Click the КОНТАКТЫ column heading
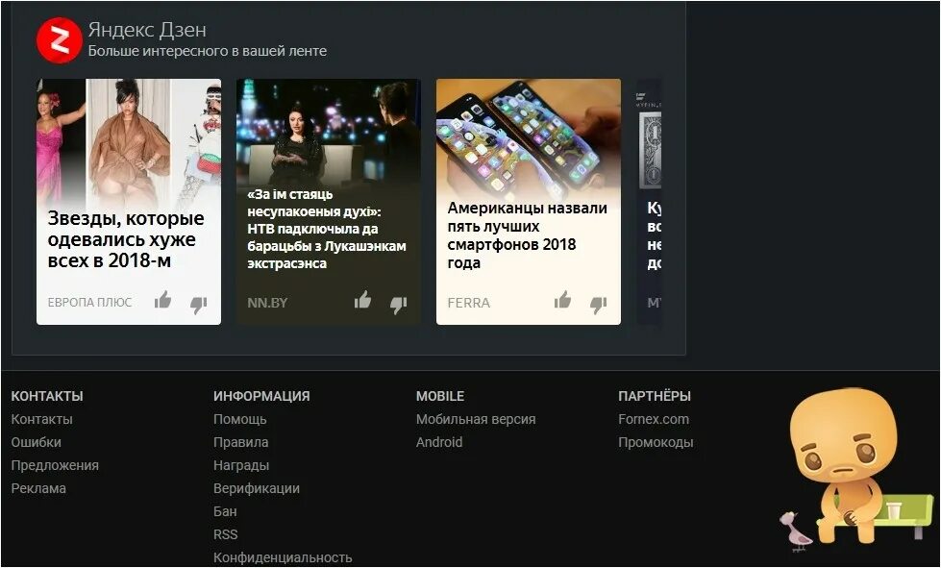Viewport: 941px width, 568px height. coord(47,396)
